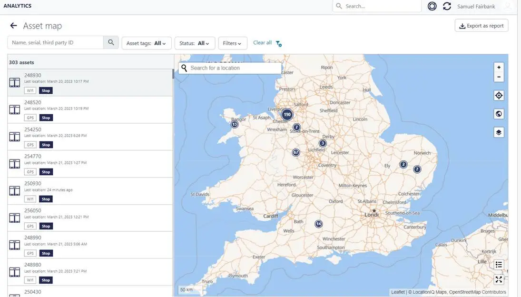Focus the Name, serial, third party ID field
Viewport: 521px width, 297px height.
point(56,42)
